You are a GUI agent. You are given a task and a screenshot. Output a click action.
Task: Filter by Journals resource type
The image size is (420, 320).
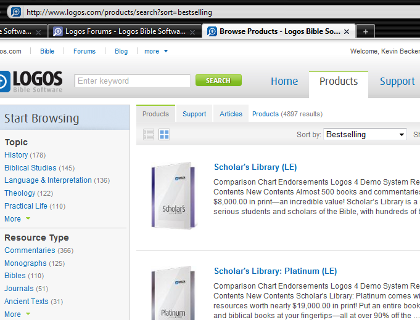coord(19,289)
